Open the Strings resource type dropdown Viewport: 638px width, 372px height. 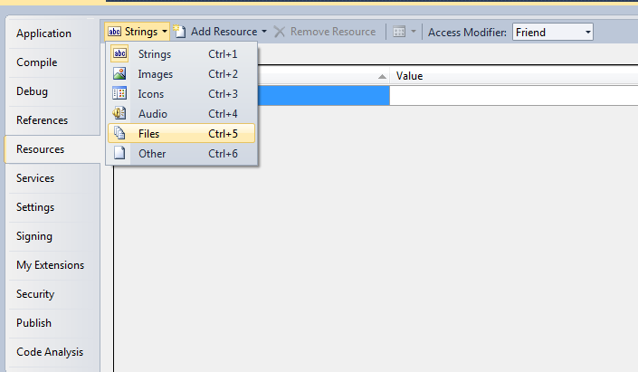(138, 32)
